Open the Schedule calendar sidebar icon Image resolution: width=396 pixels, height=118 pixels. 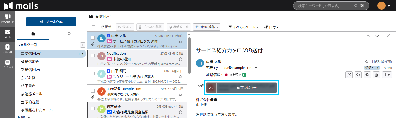tap(8, 64)
